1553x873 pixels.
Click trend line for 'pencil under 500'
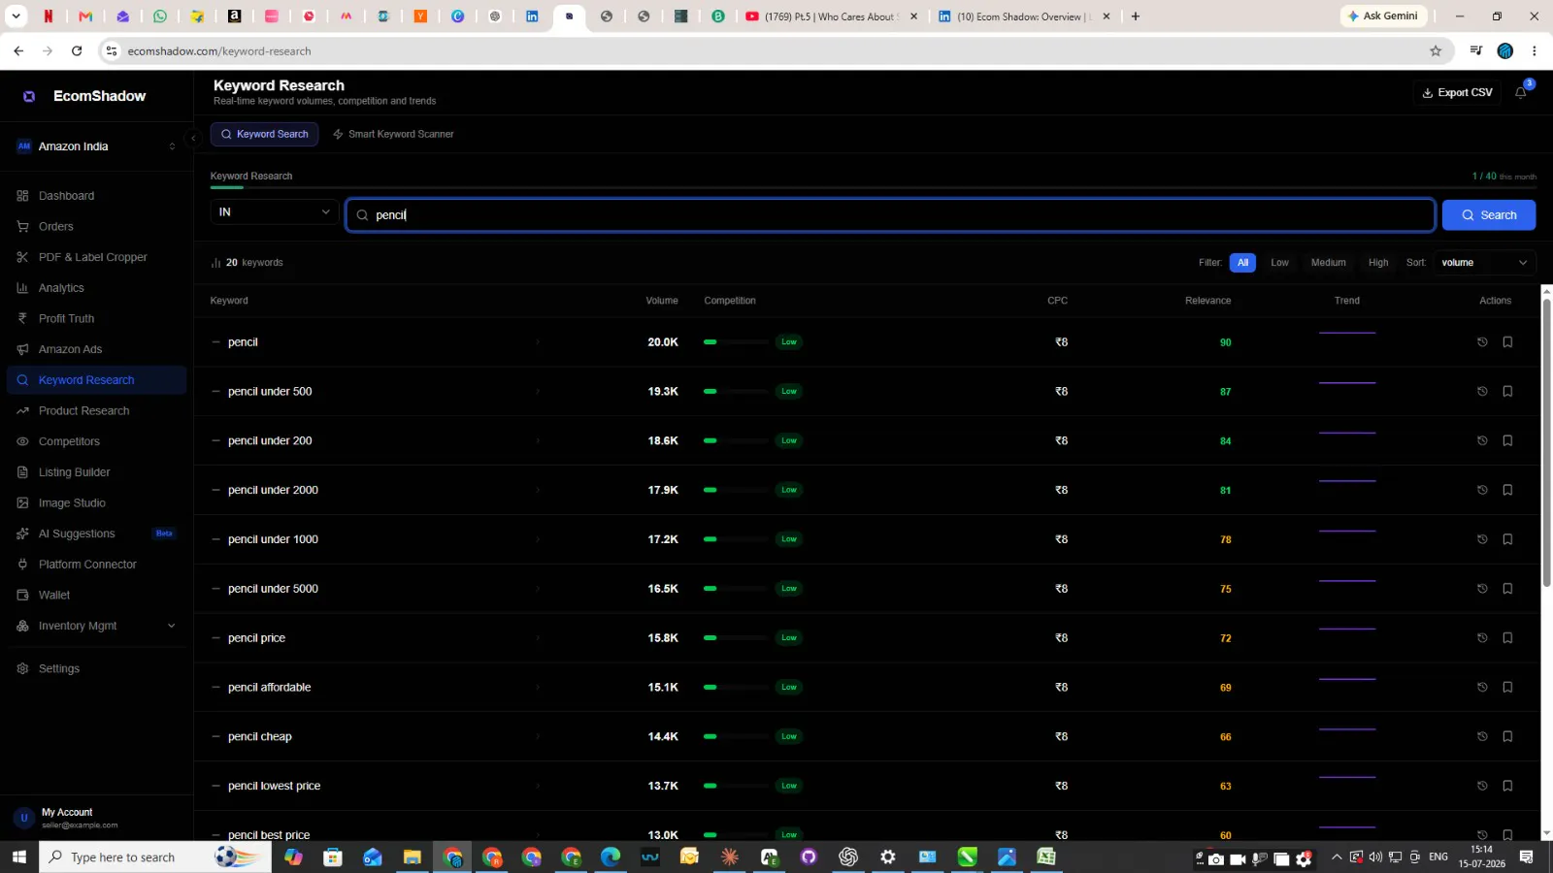[1347, 383]
